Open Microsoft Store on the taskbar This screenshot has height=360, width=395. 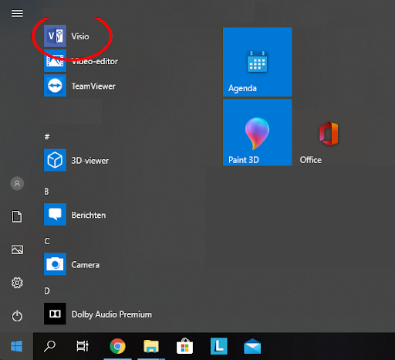(x=184, y=346)
